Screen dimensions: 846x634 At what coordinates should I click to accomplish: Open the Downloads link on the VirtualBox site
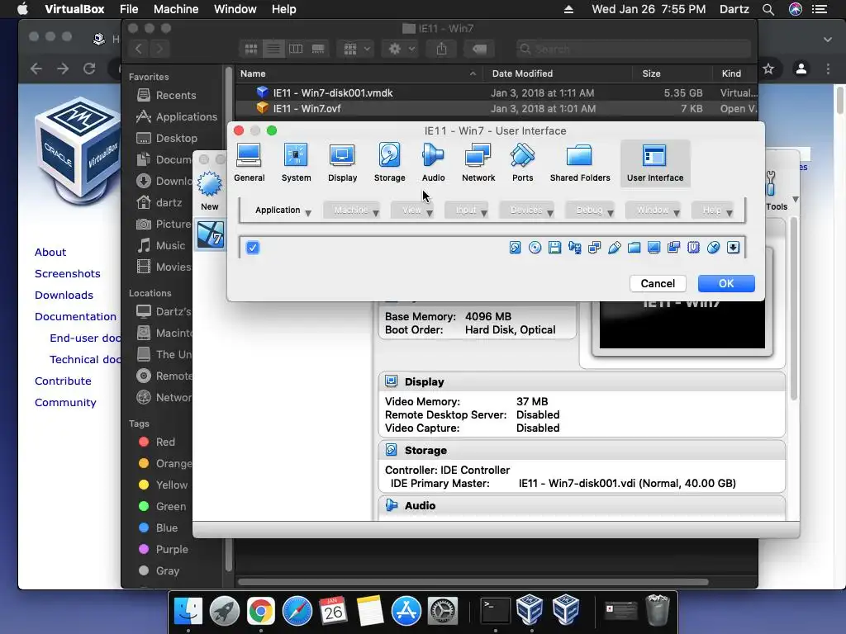tap(64, 295)
